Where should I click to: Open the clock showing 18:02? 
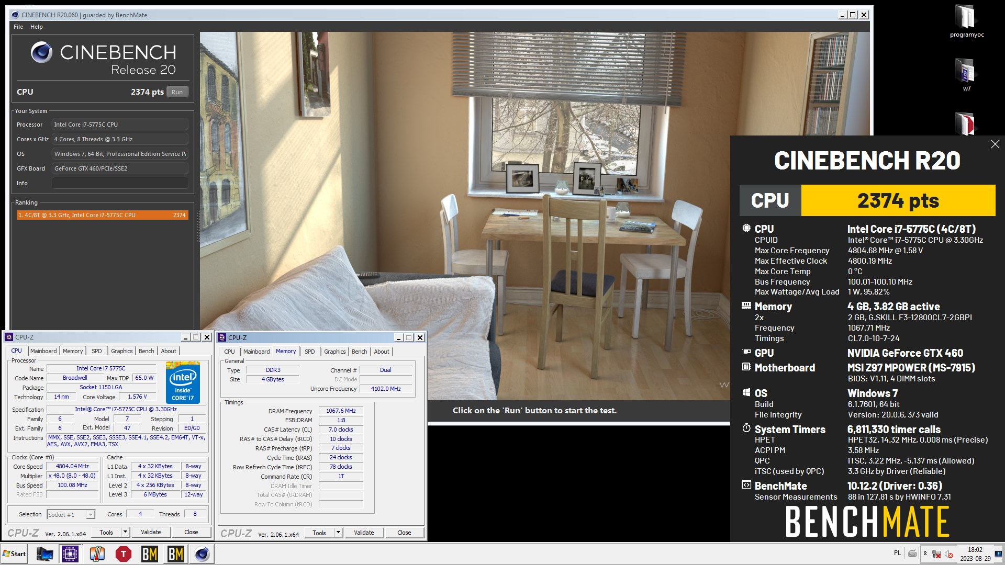point(975,554)
